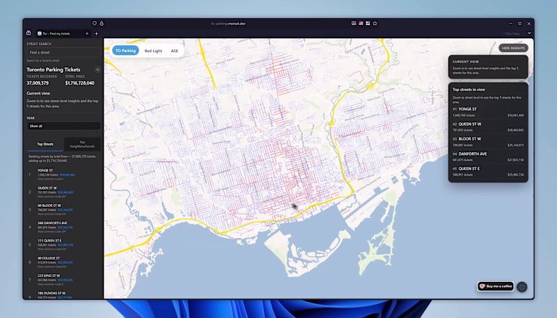
Task: Click the 'Top streets in view' heading
Action: click(x=469, y=90)
